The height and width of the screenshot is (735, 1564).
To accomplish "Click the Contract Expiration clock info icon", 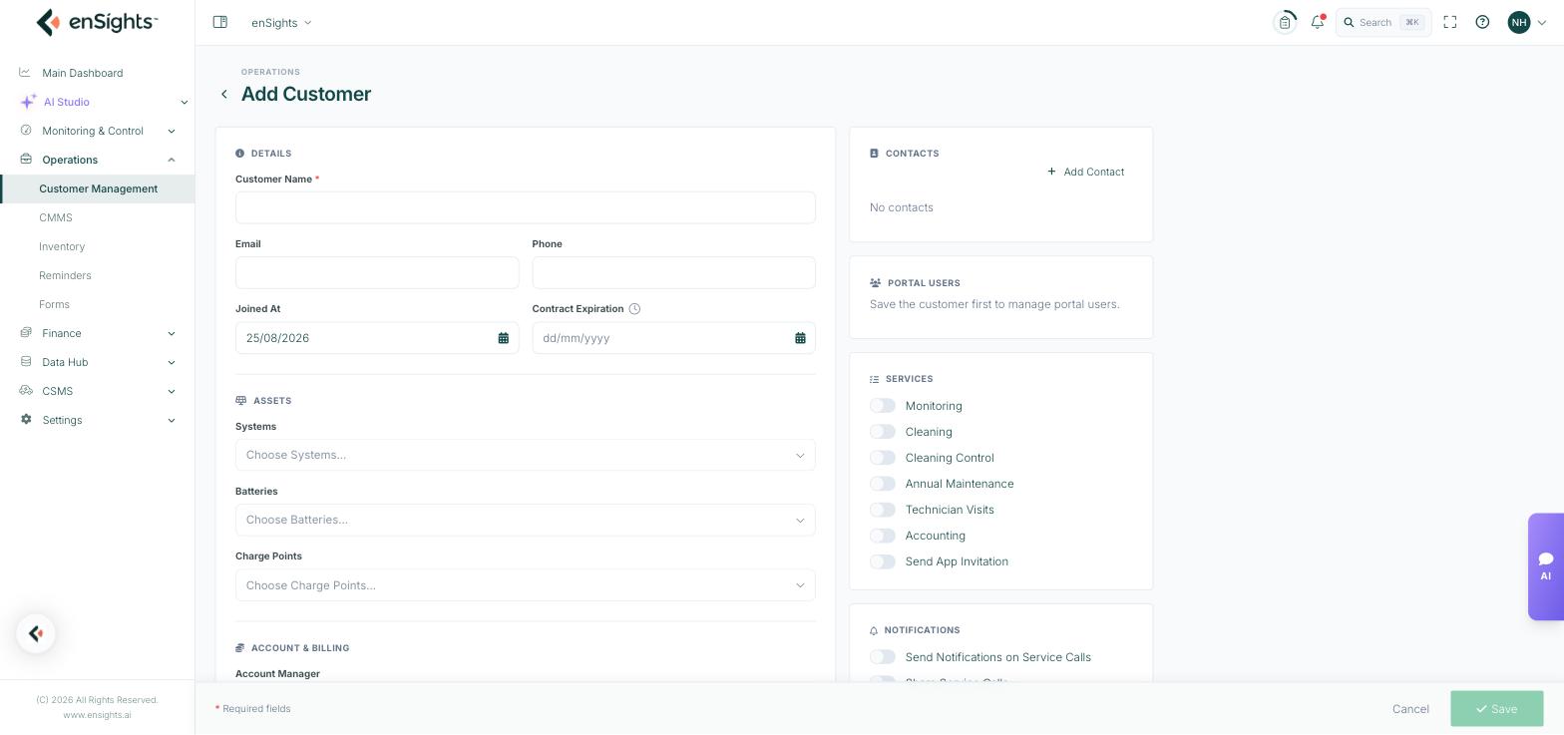I will click(x=634, y=309).
